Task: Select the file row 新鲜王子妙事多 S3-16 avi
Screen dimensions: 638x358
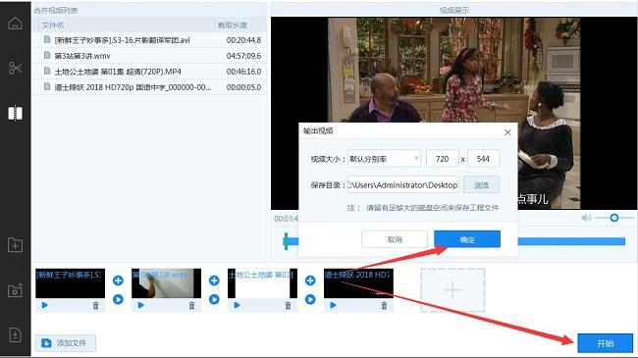Action: pyautogui.click(x=150, y=40)
